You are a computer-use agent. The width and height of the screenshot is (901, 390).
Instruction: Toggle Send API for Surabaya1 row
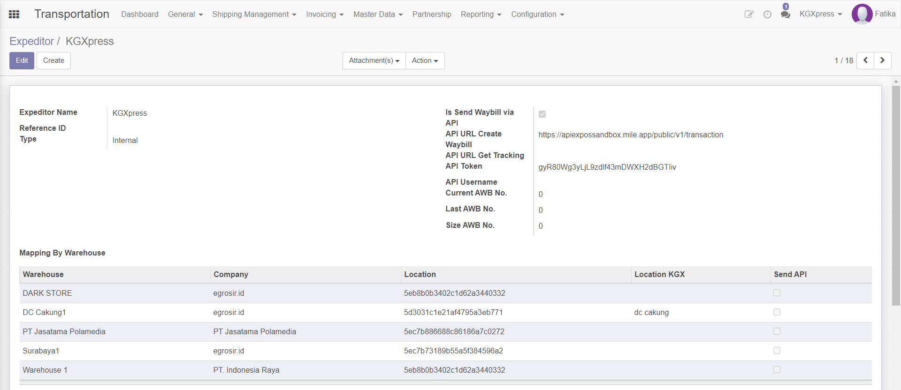pyautogui.click(x=777, y=351)
